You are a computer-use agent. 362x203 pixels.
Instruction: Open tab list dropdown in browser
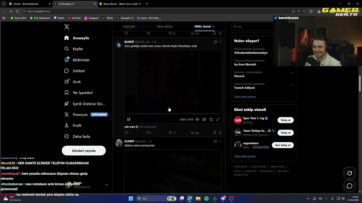pyautogui.click(x=3, y=4)
